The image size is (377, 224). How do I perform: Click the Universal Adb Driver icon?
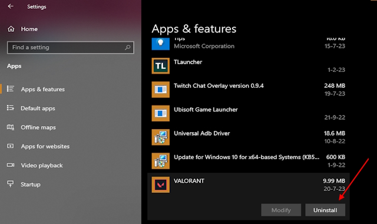160,137
